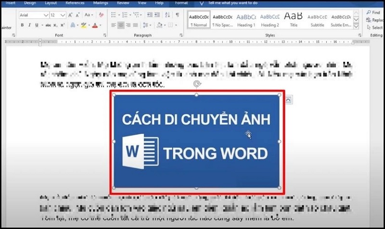This screenshot has width=385, height=229.
Task: Switch to the Layout tab
Action: (51, 3)
